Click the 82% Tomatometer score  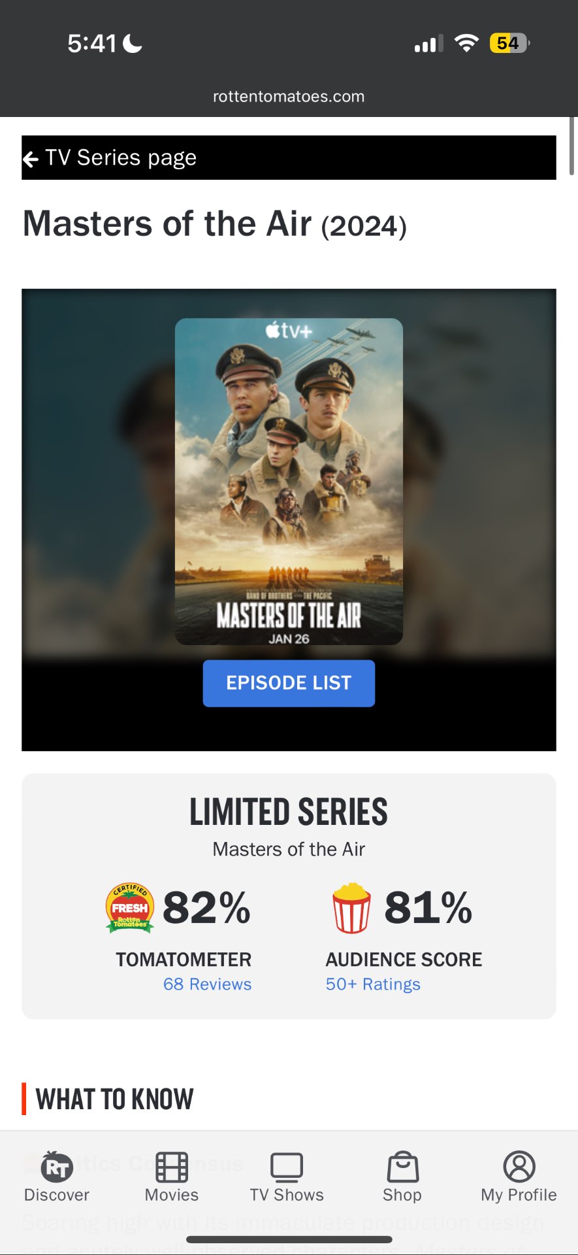coord(206,908)
